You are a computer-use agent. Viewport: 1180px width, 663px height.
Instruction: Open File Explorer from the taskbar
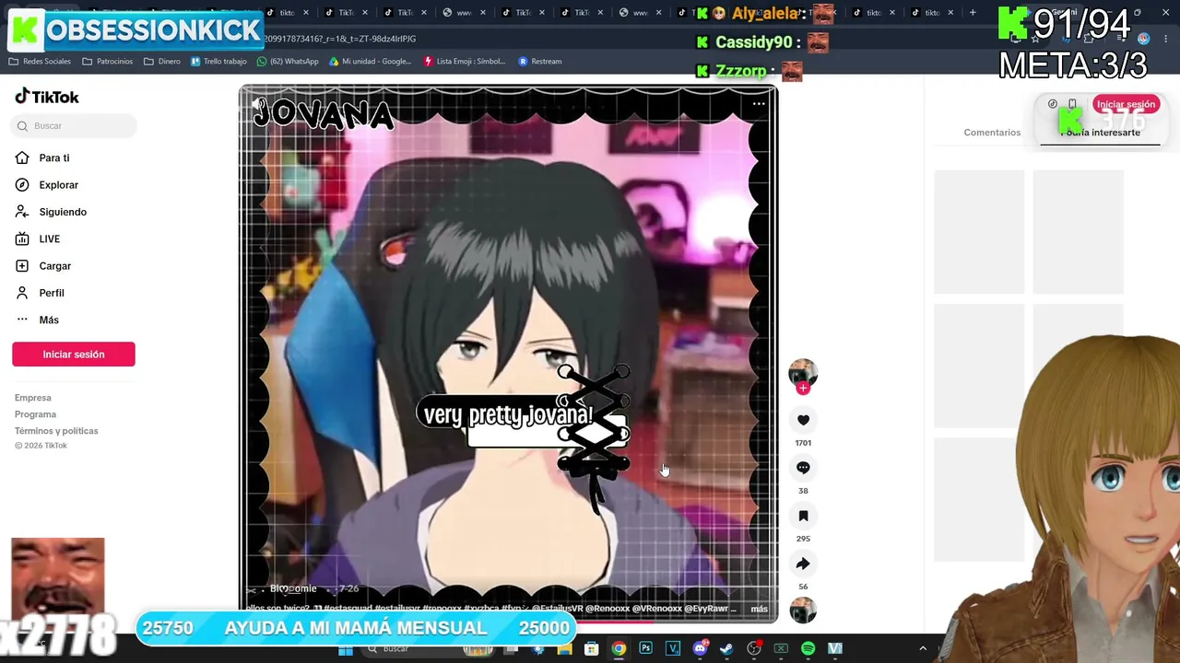pos(565,649)
